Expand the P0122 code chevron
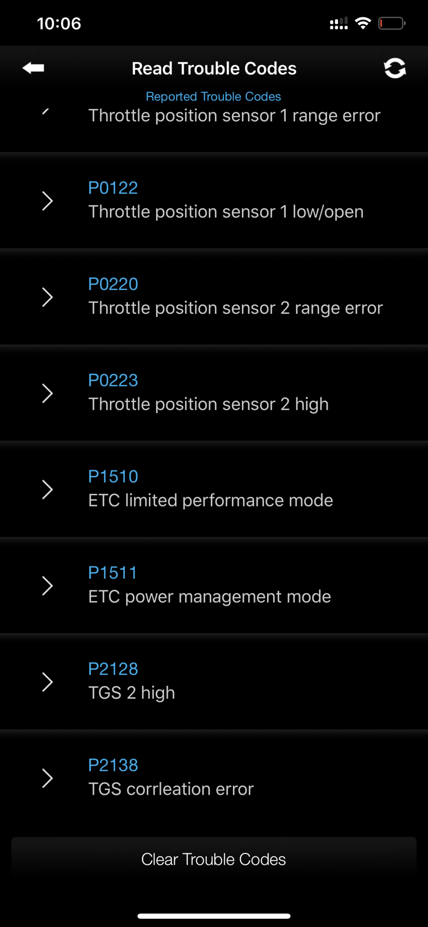The image size is (428, 927). click(47, 201)
